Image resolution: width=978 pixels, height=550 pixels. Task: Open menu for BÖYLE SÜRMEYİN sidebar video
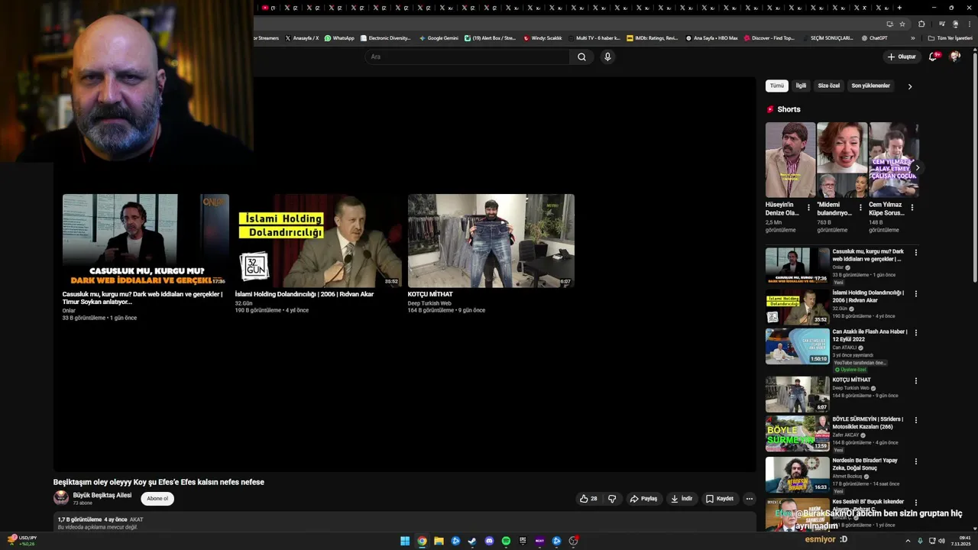pos(915,419)
